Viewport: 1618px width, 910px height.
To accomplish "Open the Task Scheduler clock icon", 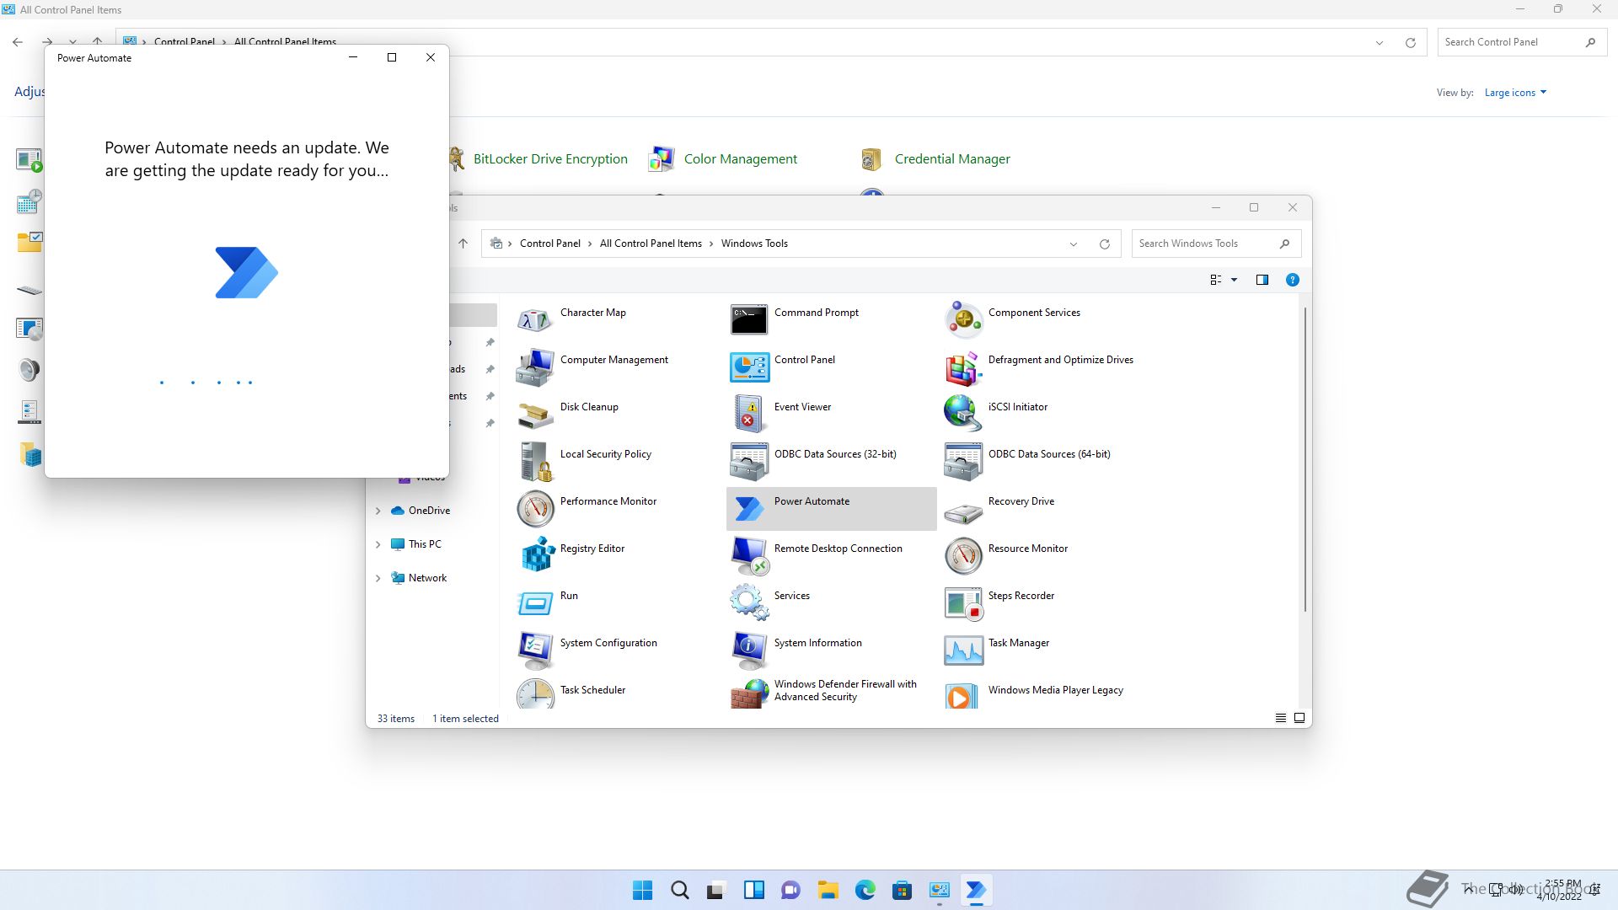I will click(534, 695).
